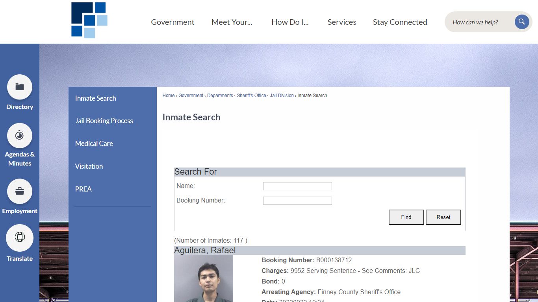Open the PREA page
This screenshot has width=538, height=302.
tap(83, 189)
